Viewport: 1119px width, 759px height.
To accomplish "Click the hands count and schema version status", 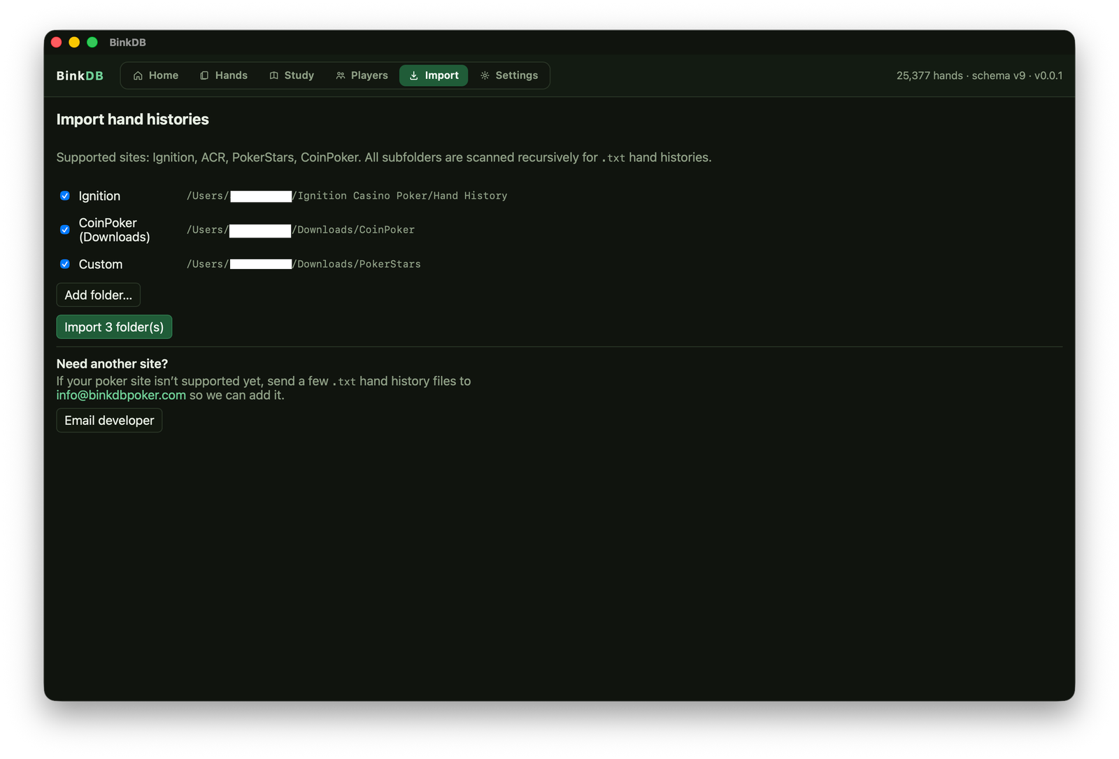I will click(979, 75).
